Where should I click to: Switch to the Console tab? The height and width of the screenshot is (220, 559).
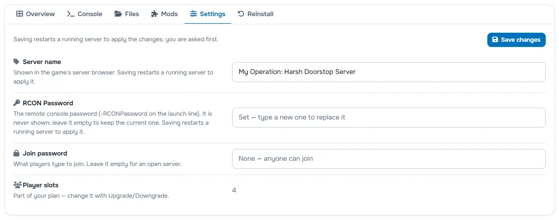[x=84, y=14]
